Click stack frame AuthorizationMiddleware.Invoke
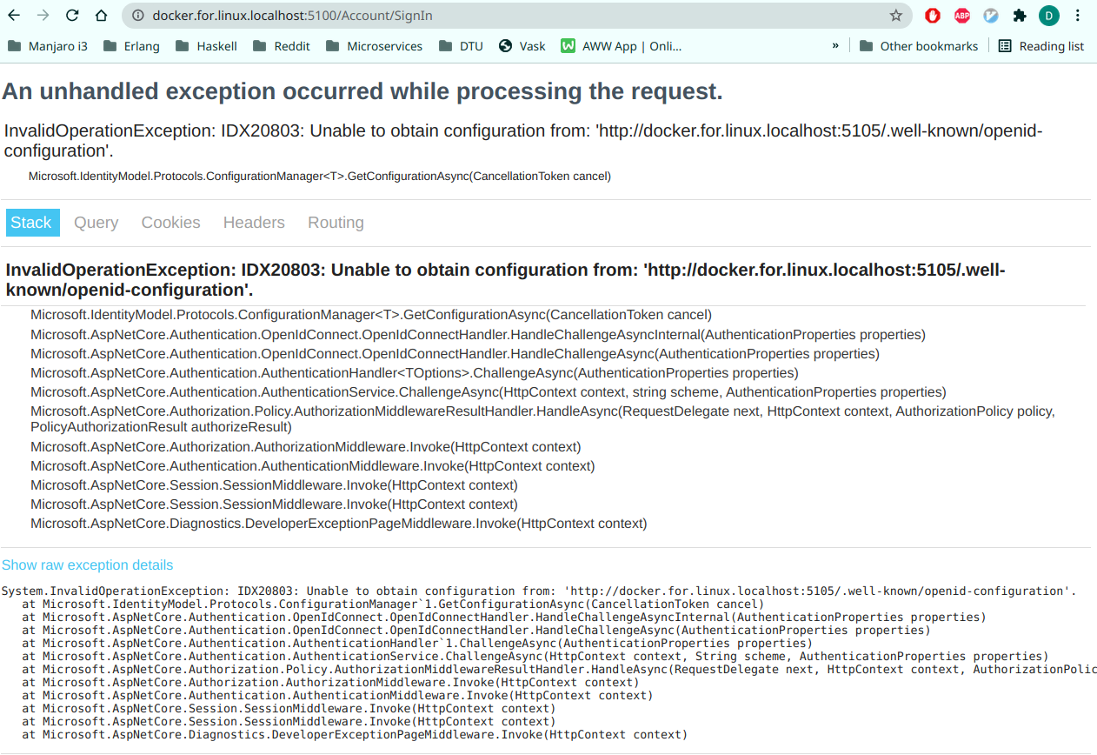The width and height of the screenshot is (1097, 755). click(x=306, y=447)
